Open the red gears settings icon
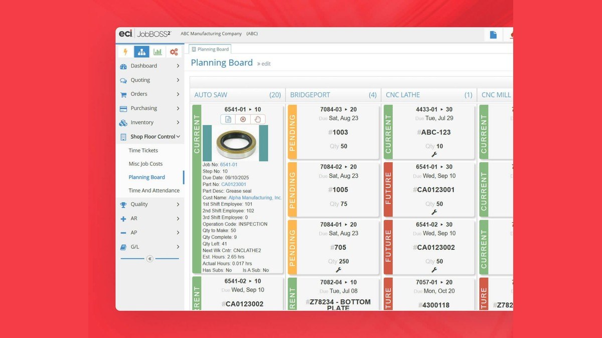This screenshot has width=602, height=338. pos(174,52)
